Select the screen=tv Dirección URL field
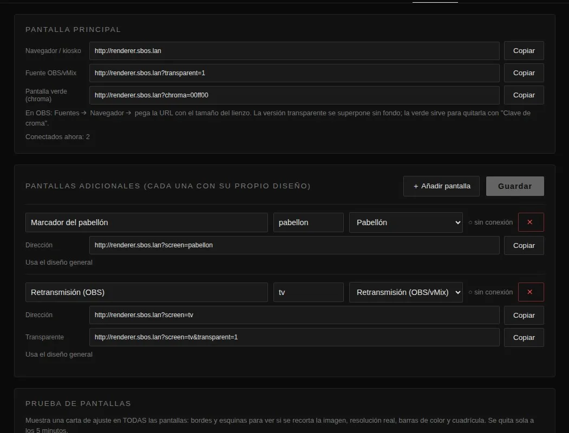Viewport: 569px width, 433px height. (295, 315)
